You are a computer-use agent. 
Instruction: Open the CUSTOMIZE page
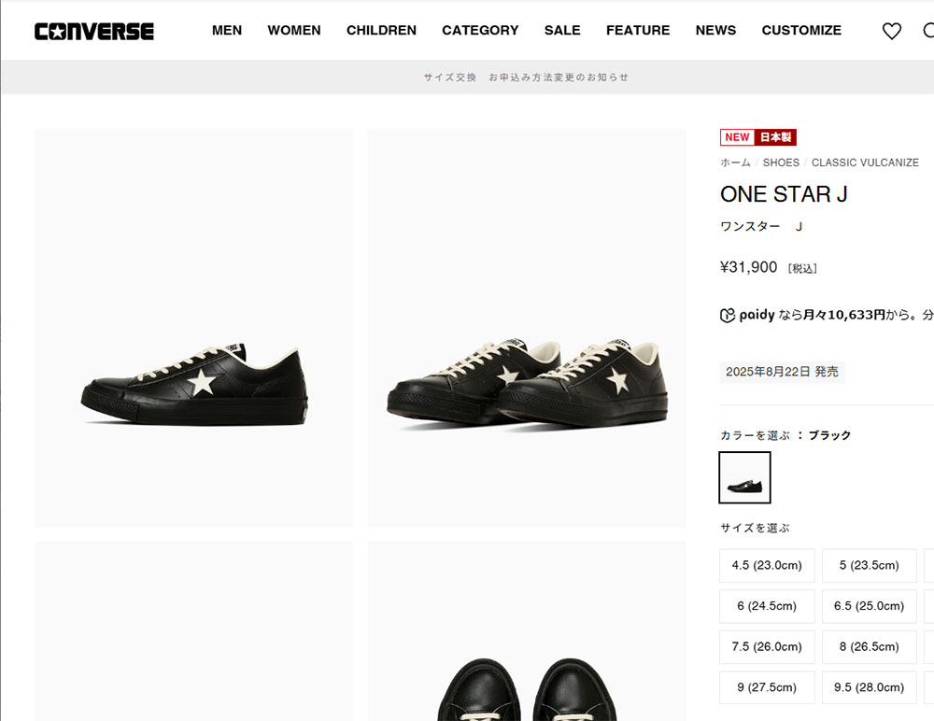tap(801, 31)
